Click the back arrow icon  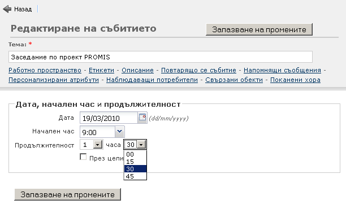tap(7, 9)
